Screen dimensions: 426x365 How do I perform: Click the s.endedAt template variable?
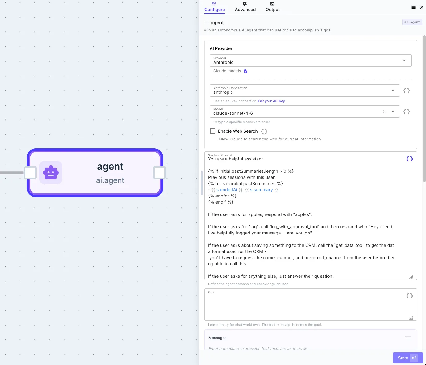pyautogui.click(x=227, y=190)
